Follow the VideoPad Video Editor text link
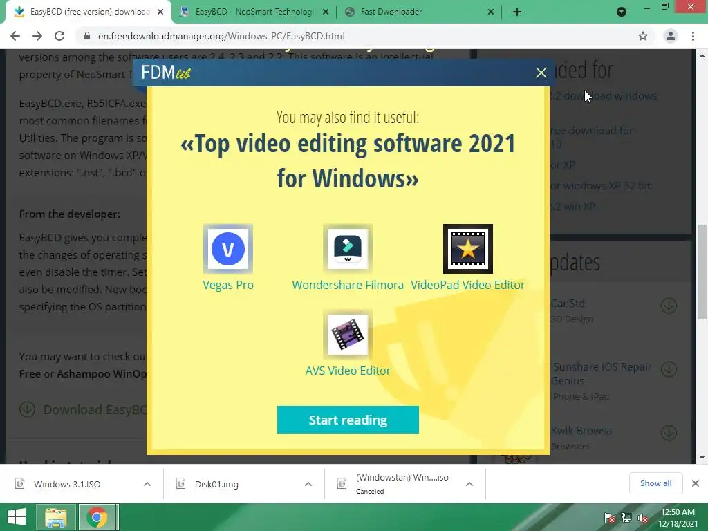Viewport: 708px width, 531px height. (x=468, y=285)
